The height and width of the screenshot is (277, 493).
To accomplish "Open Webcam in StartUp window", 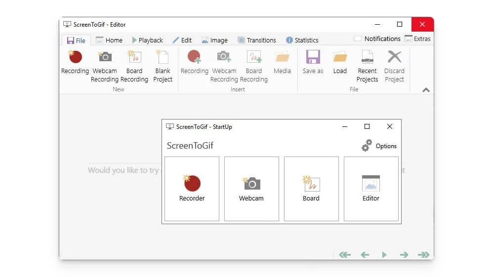I will pyautogui.click(x=251, y=189).
